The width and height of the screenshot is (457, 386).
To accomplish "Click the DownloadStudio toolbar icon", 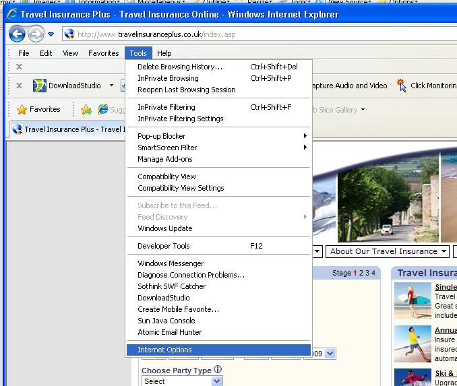I will point(40,86).
